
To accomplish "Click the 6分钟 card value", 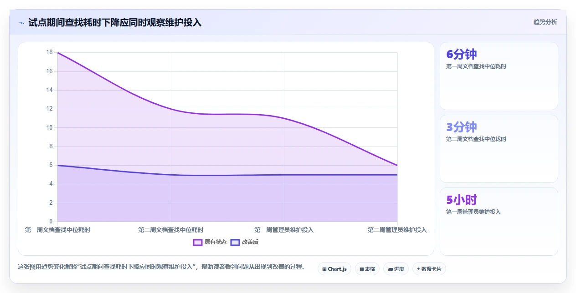I will pos(461,54).
